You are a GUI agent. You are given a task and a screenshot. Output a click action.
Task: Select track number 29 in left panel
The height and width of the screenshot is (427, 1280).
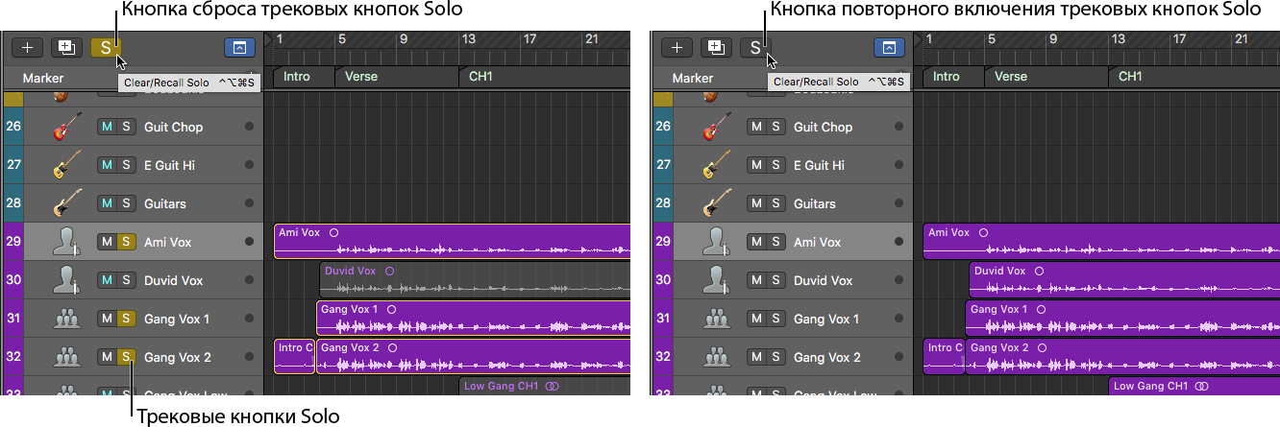click(13, 242)
